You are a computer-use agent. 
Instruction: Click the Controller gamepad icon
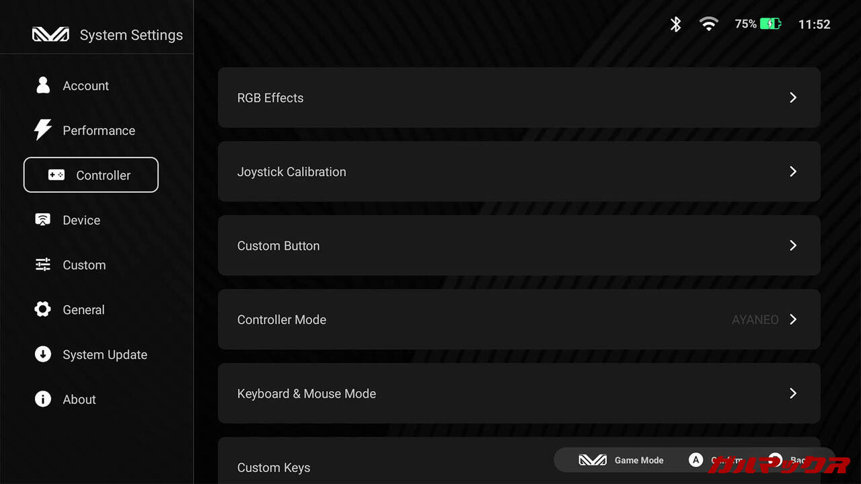tap(57, 175)
